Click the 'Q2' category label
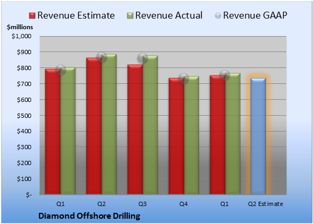 click(101, 204)
